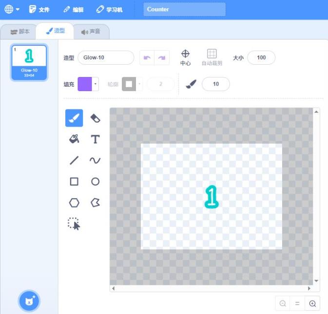Click the canvas scroll down arrow
The width and height of the screenshot is (328, 314).
click(x=316, y=281)
